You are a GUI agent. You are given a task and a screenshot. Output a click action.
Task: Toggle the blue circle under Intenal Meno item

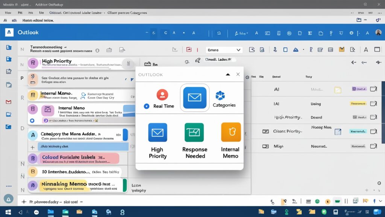pos(32,121)
